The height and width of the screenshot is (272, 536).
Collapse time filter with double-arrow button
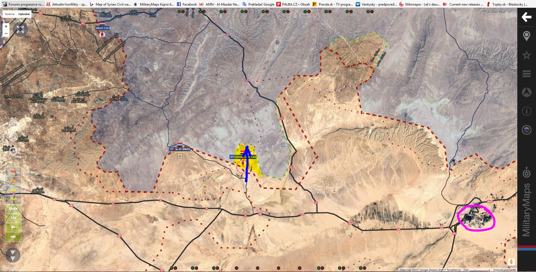(13, 254)
